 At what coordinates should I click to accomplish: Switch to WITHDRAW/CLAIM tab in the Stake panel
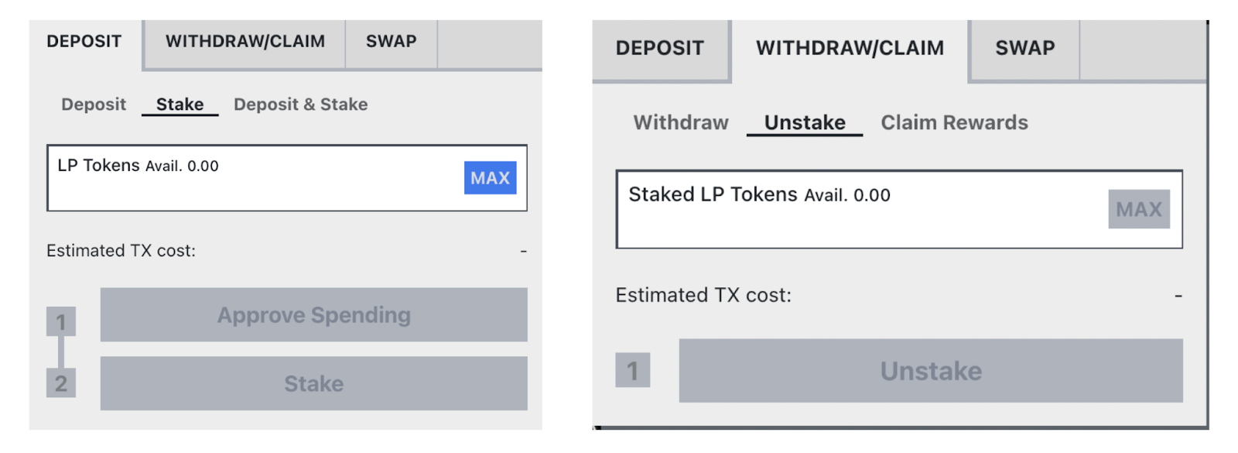click(245, 42)
